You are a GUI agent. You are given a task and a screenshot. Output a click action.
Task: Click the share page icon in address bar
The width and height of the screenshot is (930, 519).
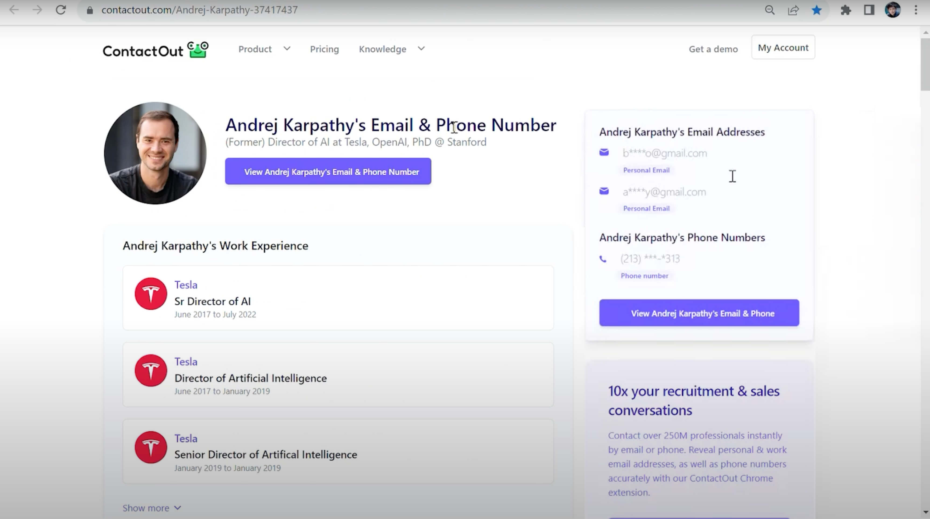coord(793,10)
